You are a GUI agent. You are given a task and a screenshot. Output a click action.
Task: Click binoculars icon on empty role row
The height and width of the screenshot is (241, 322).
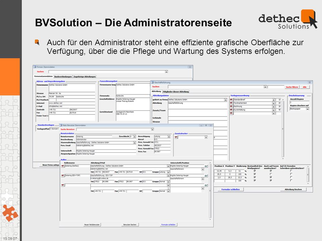[x=206, y=185]
